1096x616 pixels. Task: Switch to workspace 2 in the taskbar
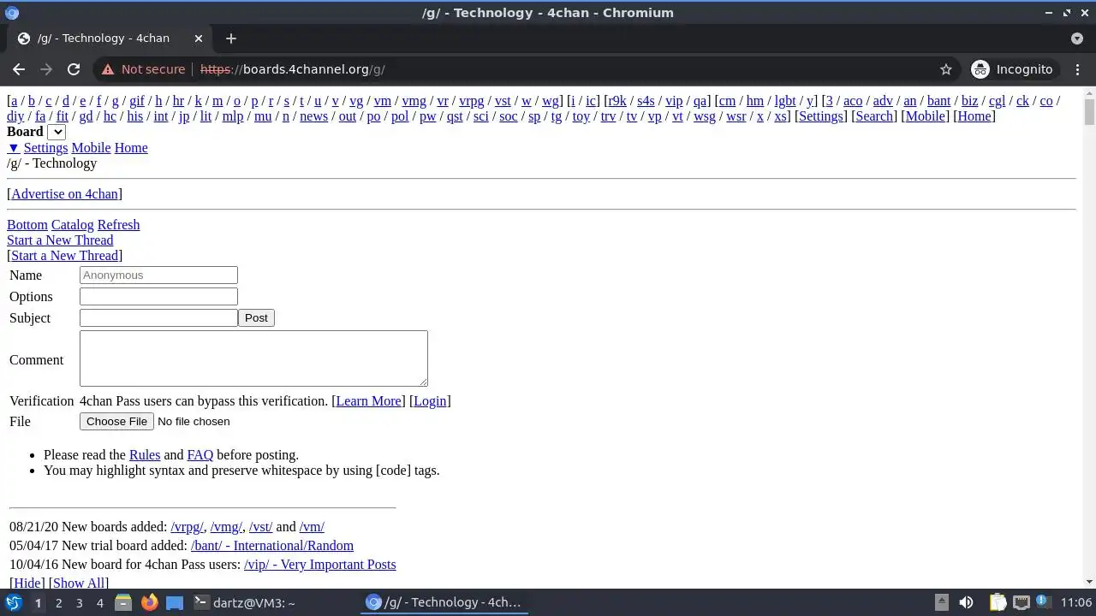click(58, 602)
